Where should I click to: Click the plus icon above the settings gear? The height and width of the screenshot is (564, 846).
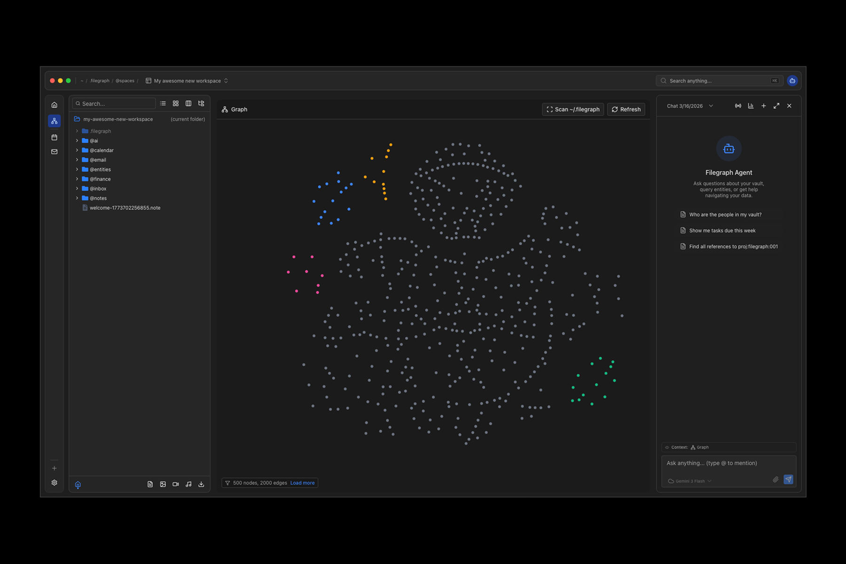[x=55, y=468]
